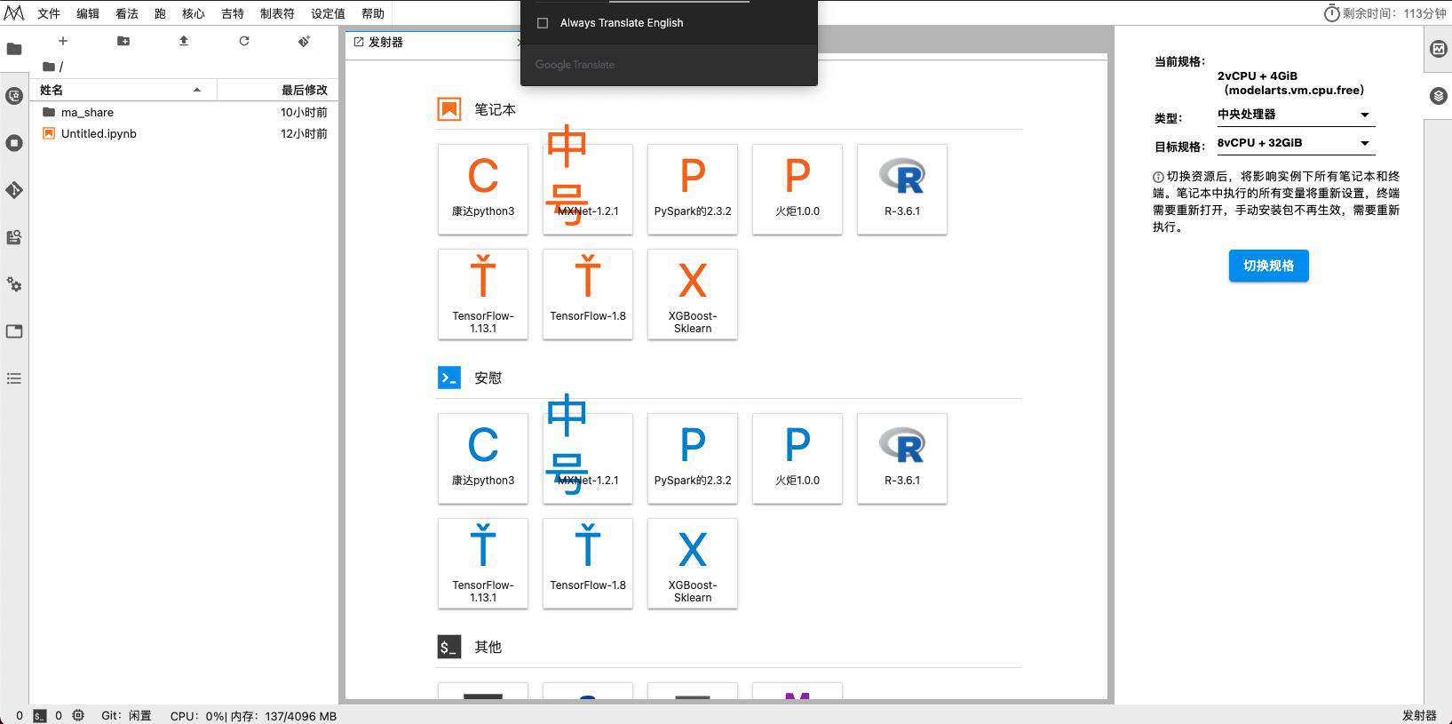
Task: Sort files by 姓名 column header
Action: tap(123, 90)
